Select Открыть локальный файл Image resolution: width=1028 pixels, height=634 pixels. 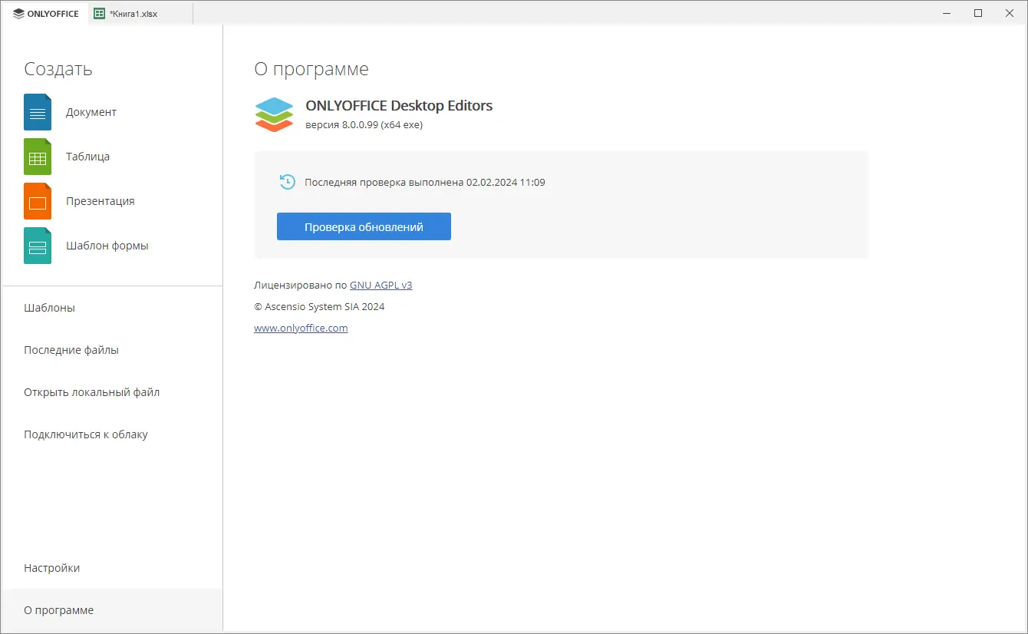[112, 392]
